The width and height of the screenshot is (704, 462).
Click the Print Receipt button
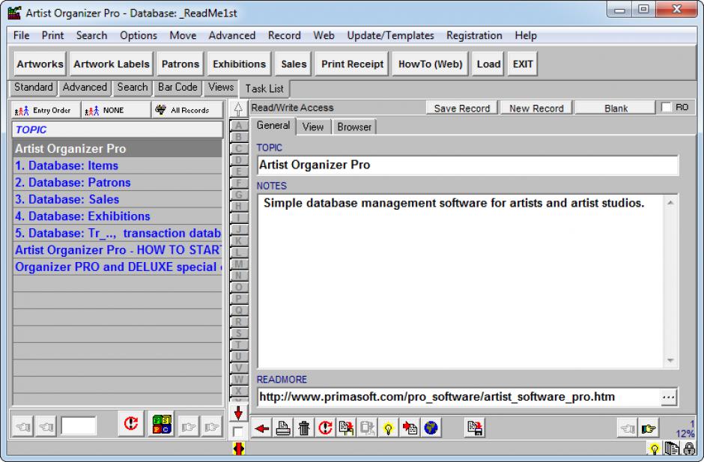[353, 64]
